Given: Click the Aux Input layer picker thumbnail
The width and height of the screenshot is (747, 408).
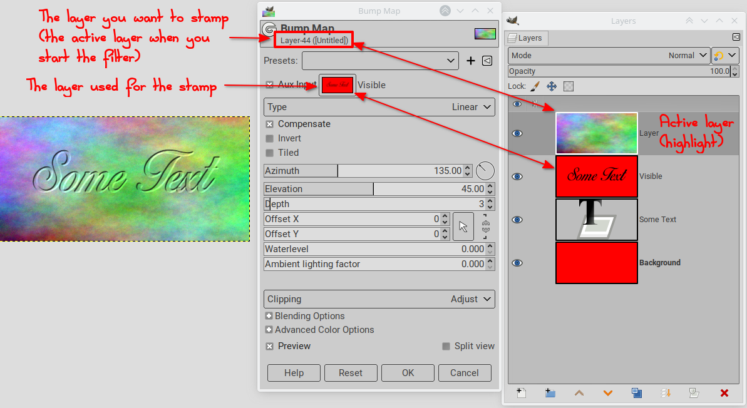Looking at the screenshot, I should [x=337, y=84].
